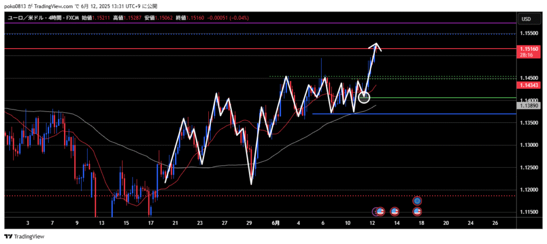Click the white circle drawing on chart
The image size is (547, 244).
point(364,97)
